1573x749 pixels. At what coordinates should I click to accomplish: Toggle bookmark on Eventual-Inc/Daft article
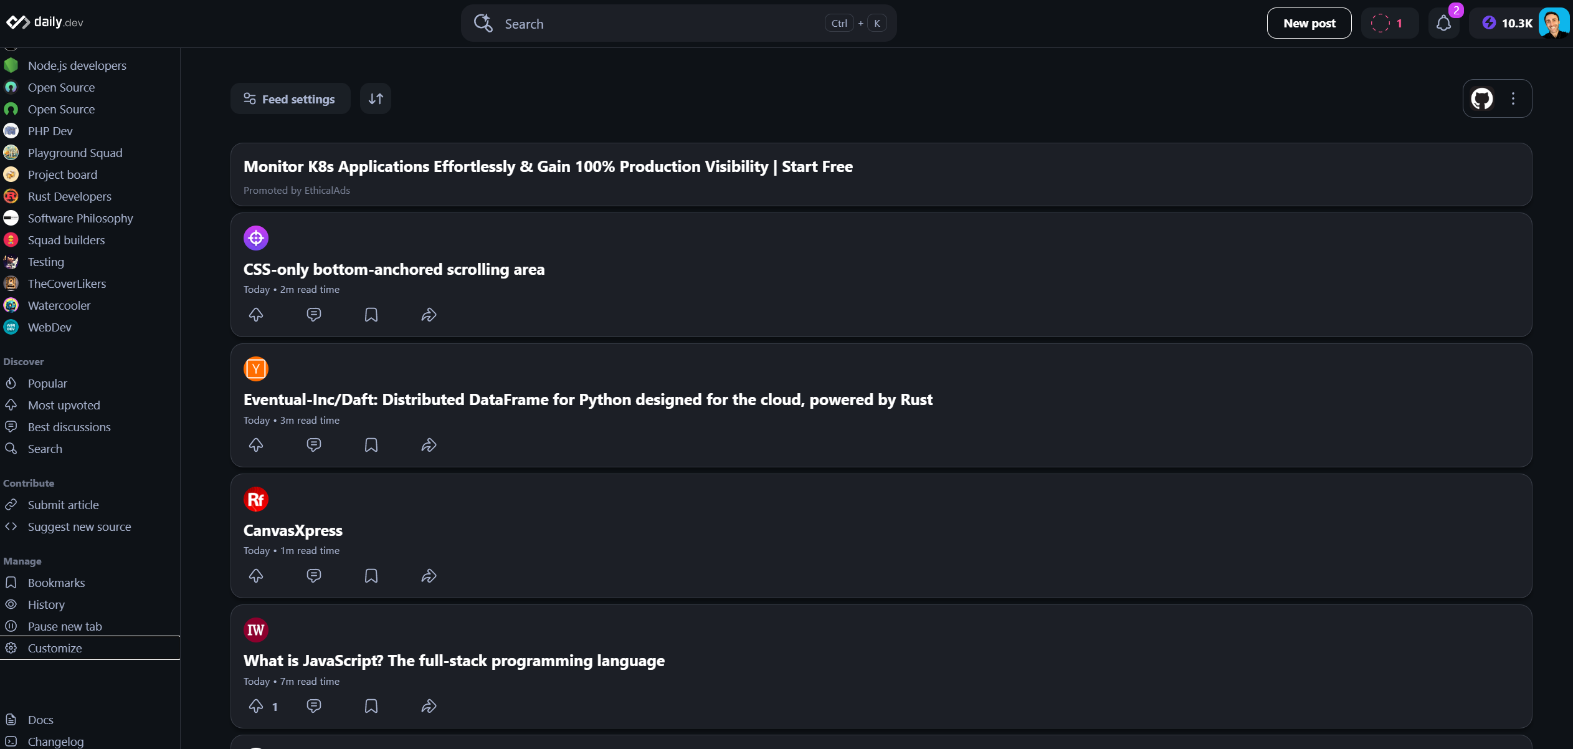371,445
